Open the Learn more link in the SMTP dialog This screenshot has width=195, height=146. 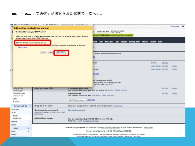point(22,47)
